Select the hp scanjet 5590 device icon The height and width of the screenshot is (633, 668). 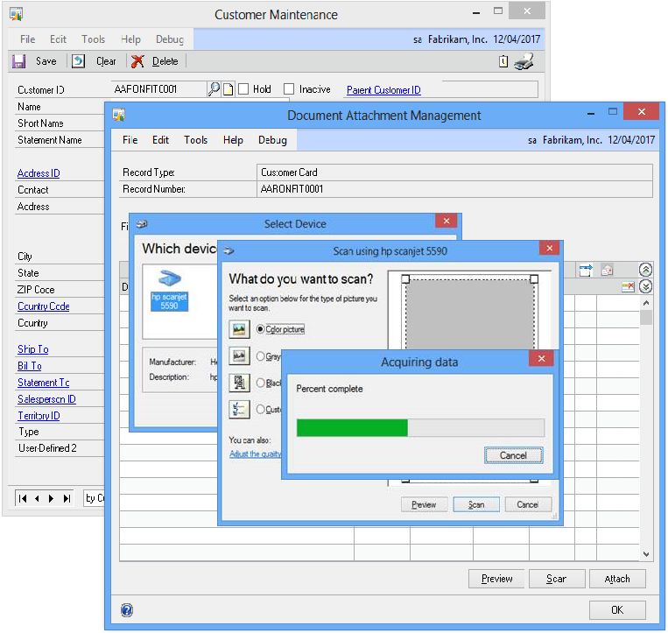pos(170,290)
